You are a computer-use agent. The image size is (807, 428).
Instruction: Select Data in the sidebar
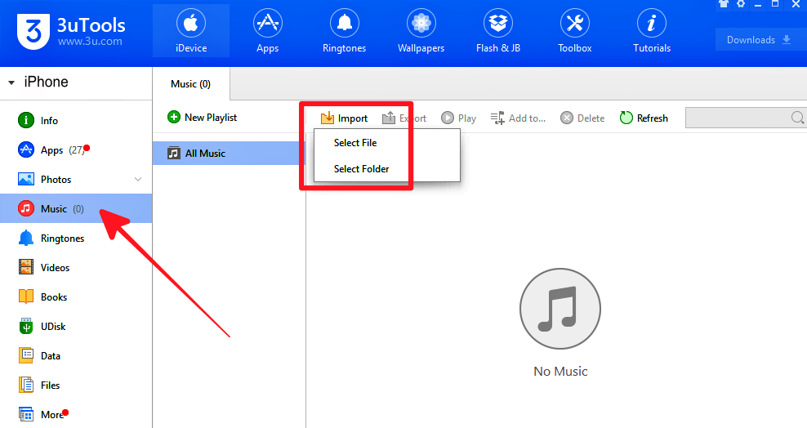76,355
